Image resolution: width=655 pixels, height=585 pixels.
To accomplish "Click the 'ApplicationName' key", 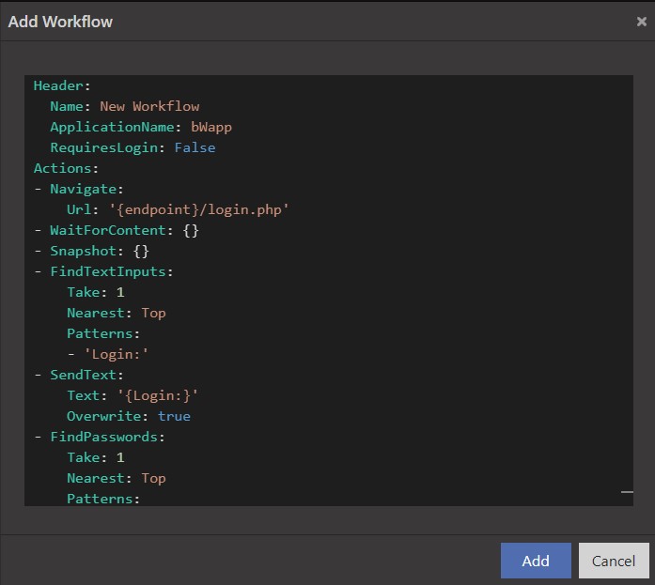I will [112, 128].
